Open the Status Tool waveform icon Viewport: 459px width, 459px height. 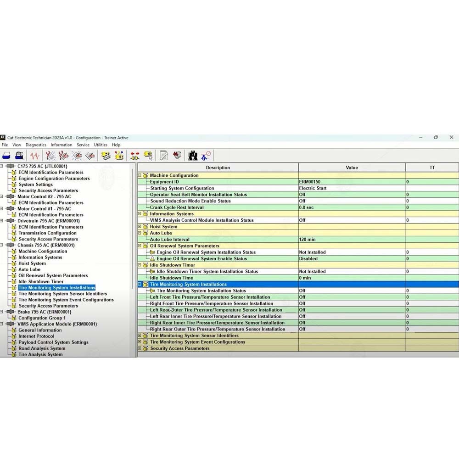click(35, 156)
